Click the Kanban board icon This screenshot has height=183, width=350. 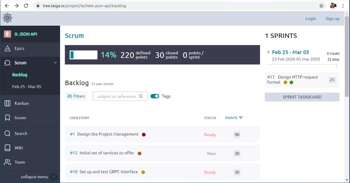pos(7,103)
